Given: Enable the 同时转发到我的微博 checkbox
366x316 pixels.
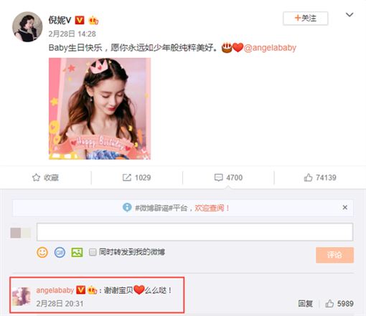Looking at the screenshot, I should pos(93,252).
